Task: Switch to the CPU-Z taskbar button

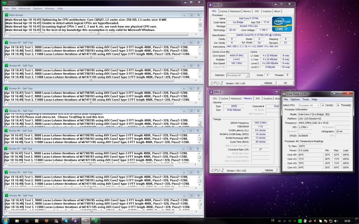Action: point(75,221)
